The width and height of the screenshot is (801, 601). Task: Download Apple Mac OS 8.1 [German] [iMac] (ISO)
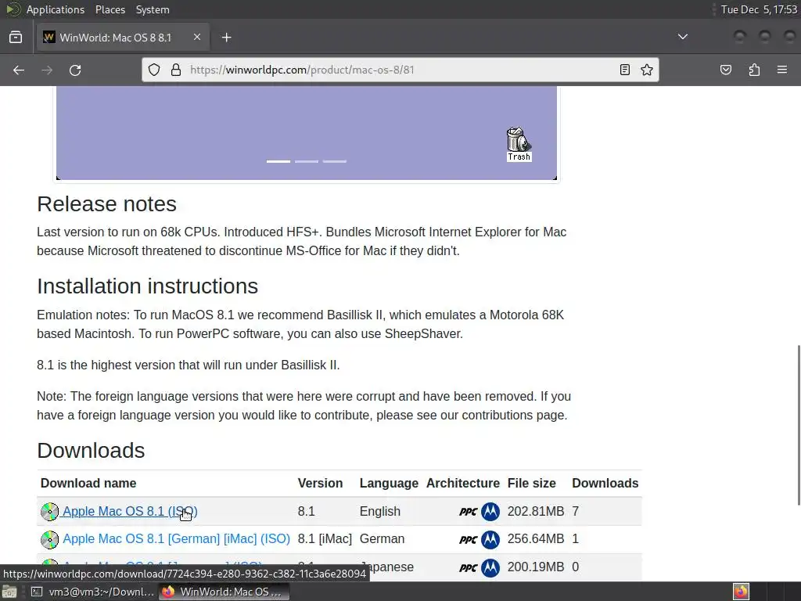point(176,538)
